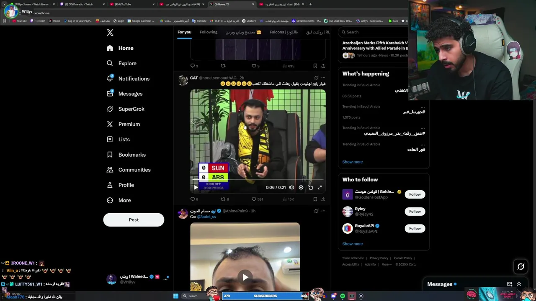Open Terms of Service link
The width and height of the screenshot is (536, 301).
coord(353,258)
